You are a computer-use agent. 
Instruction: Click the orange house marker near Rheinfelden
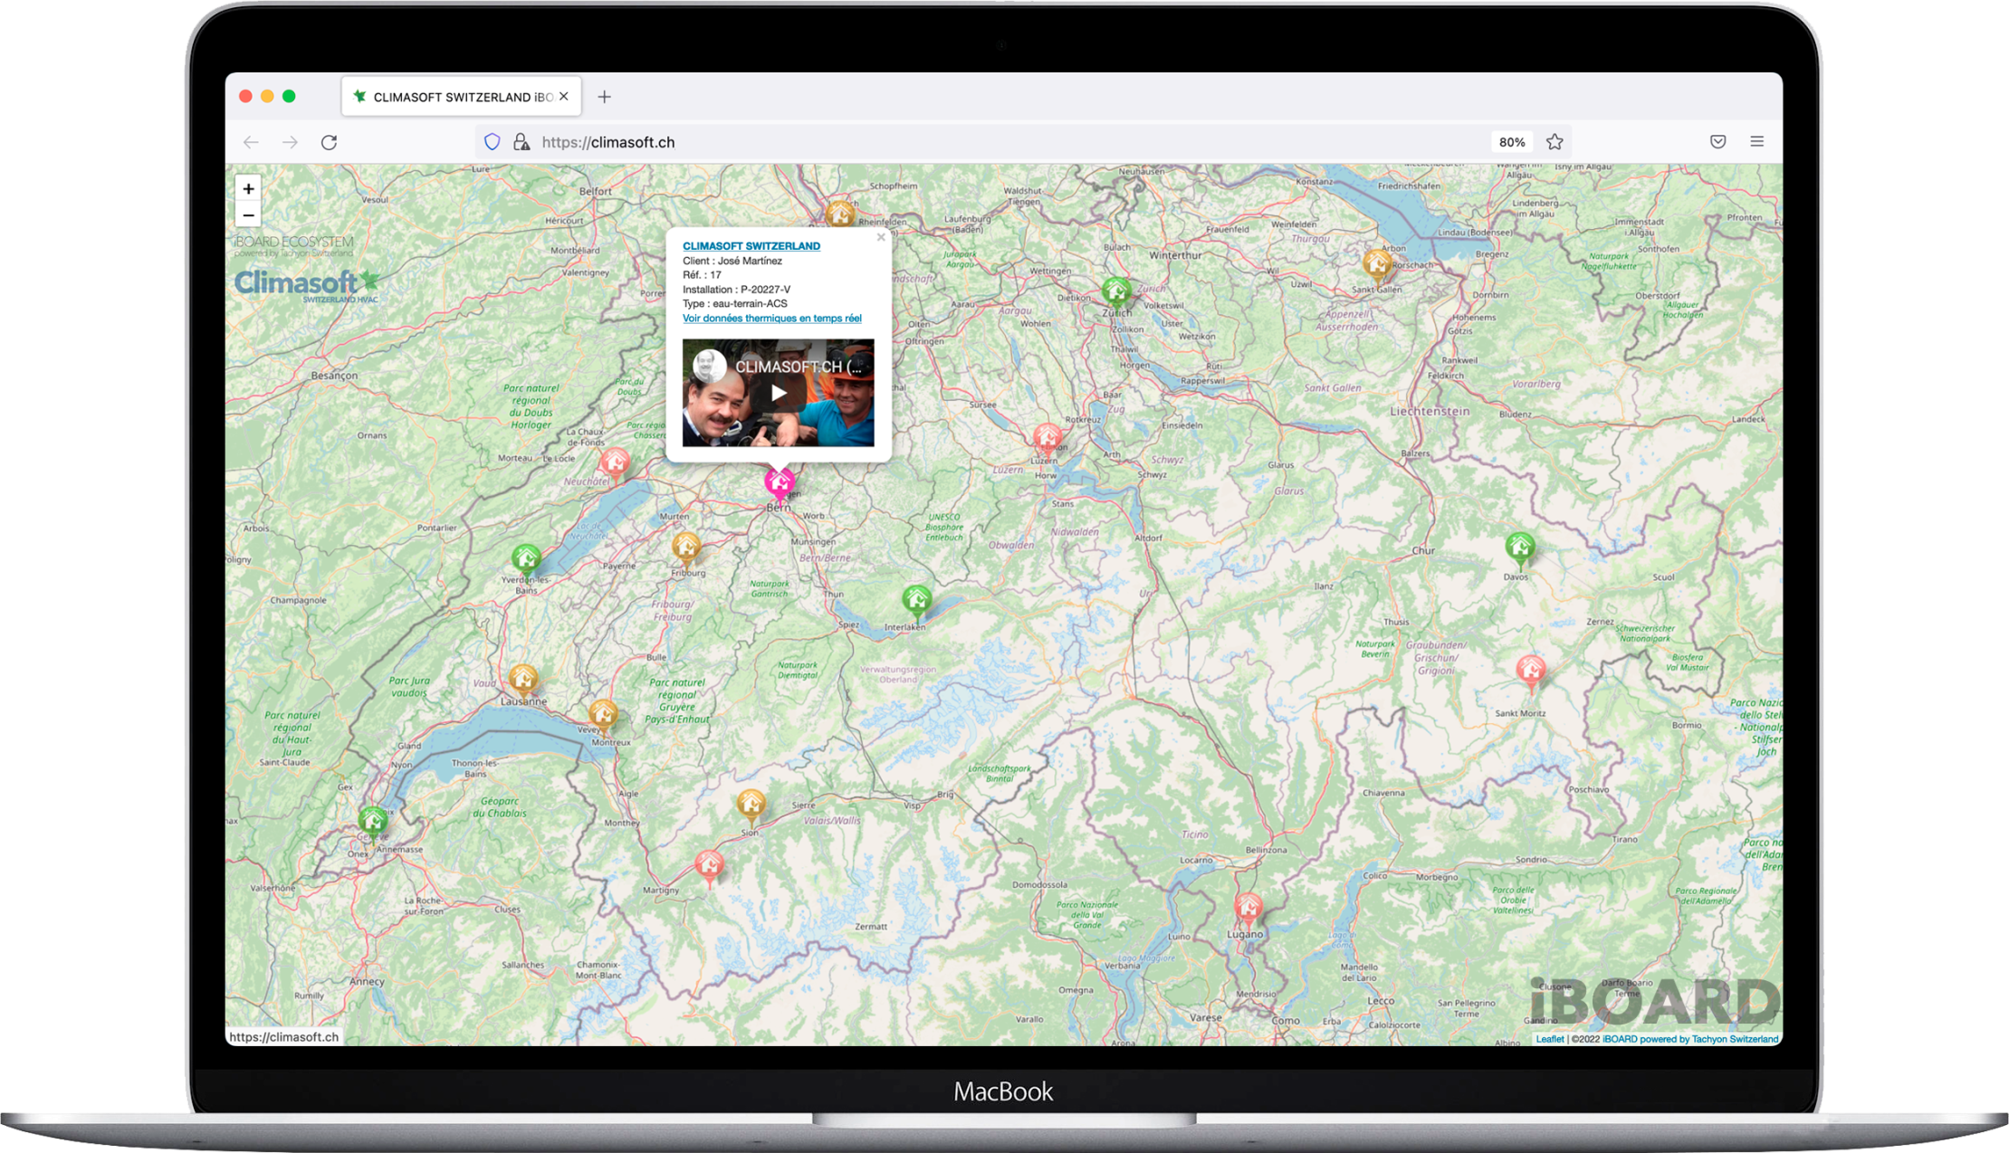(x=840, y=215)
